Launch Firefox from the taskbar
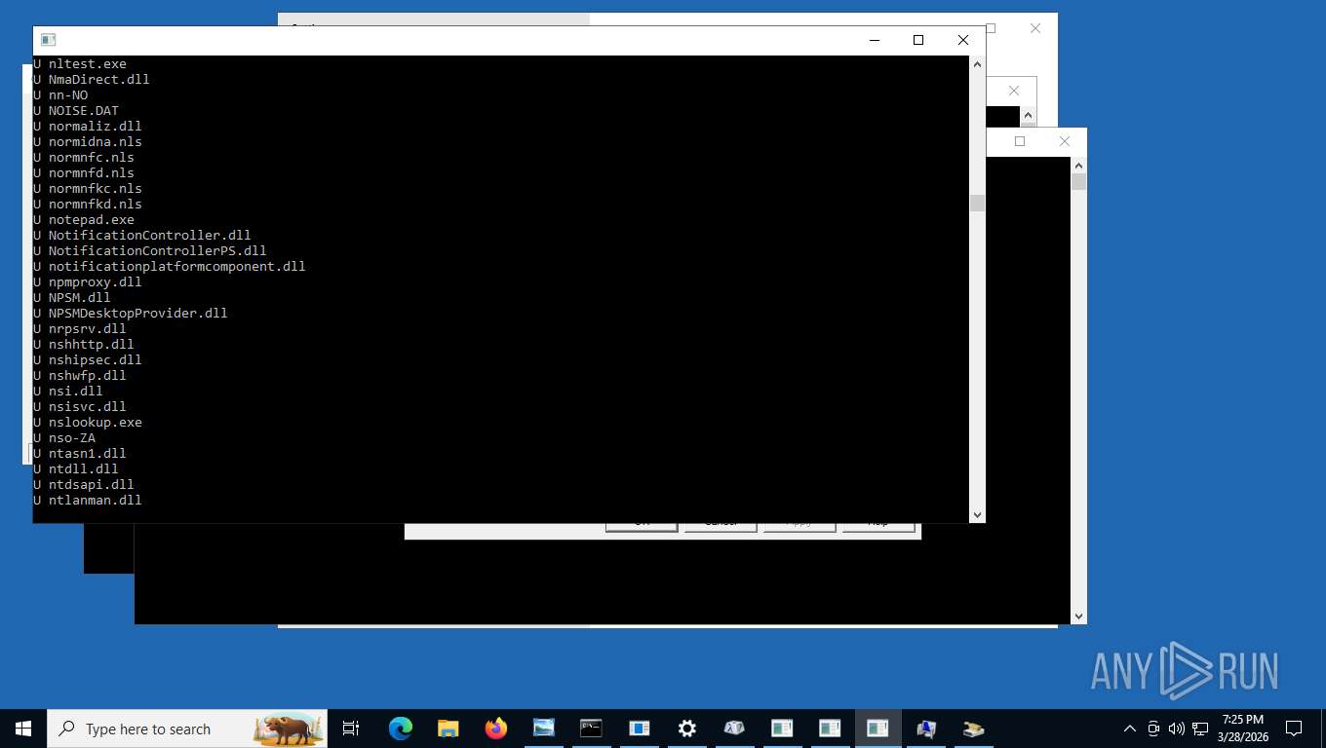Viewport: 1326px width, 748px height. pyautogui.click(x=495, y=729)
